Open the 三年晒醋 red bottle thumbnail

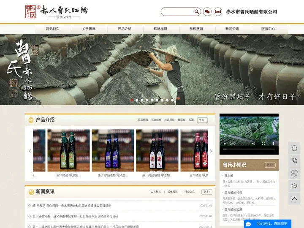point(195,150)
